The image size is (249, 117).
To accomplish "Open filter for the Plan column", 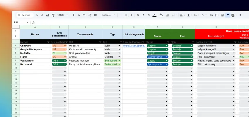I will pos(193,42).
